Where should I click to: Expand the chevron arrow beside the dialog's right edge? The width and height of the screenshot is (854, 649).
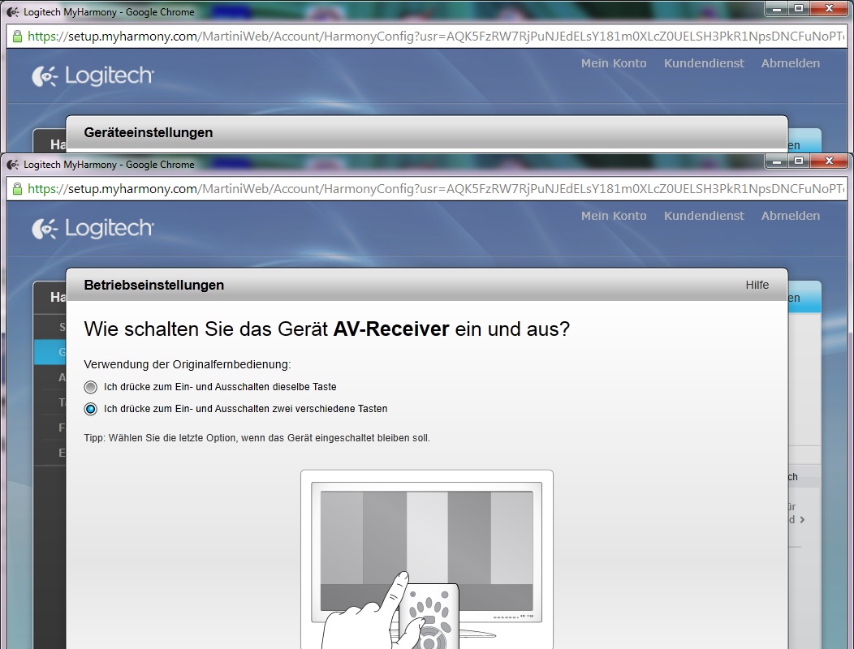pyautogui.click(x=802, y=519)
